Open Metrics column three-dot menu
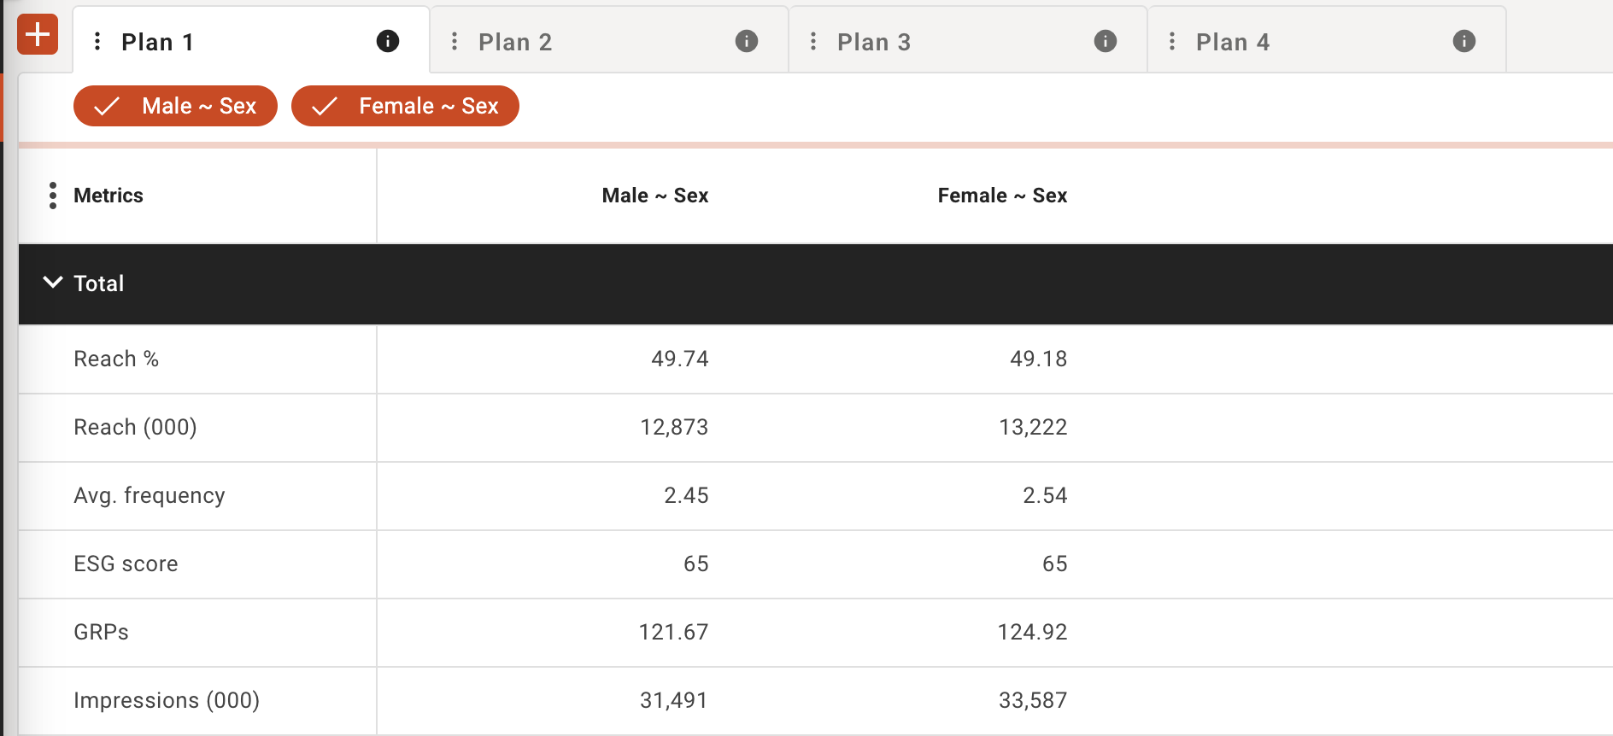This screenshot has width=1613, height=736. 53,196
